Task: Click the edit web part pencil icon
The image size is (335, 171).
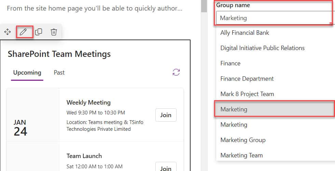Action: pyautogui.click(x=23, y=32)
